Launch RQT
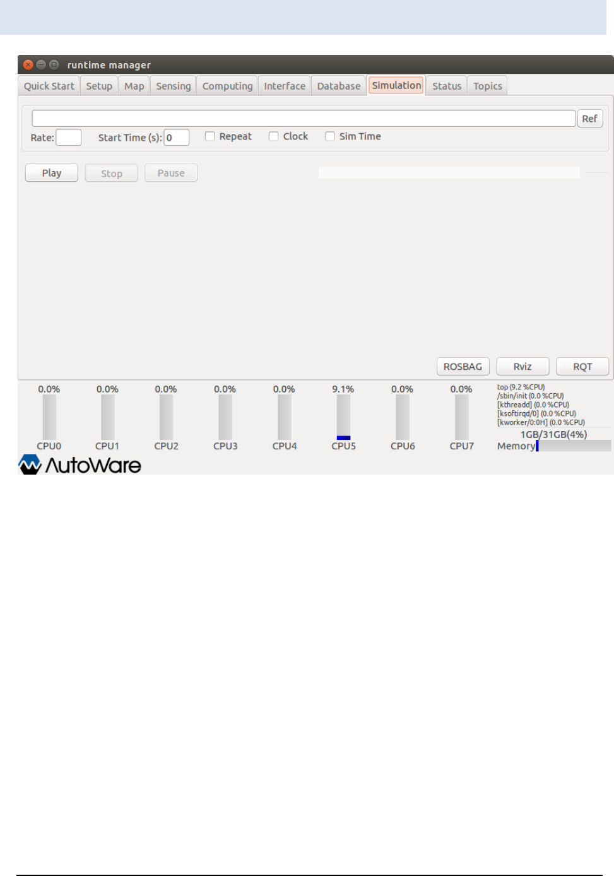The width and height of the screenshot is (614, 876). pyautogui.click(x=582, y=367)
